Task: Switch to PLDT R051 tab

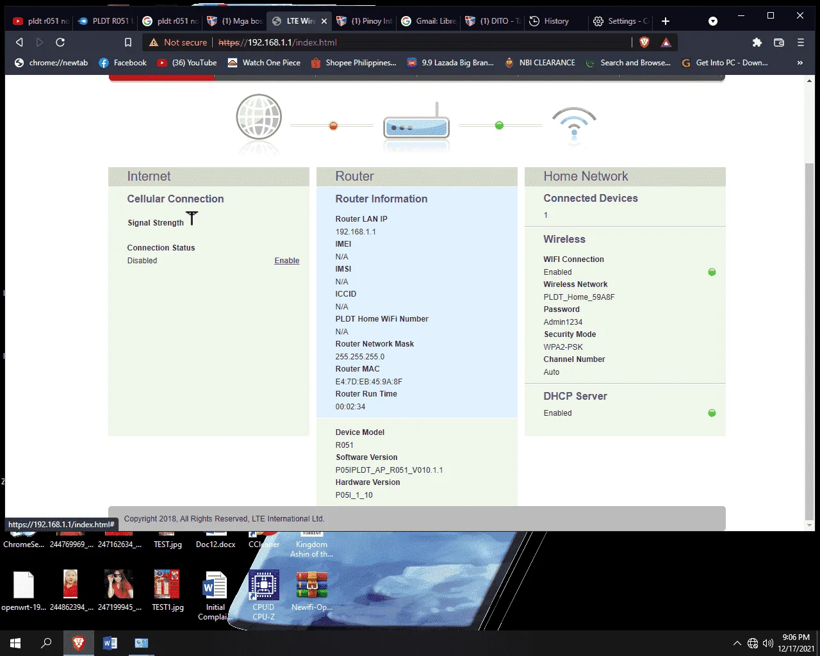Action: coord(106,21)
